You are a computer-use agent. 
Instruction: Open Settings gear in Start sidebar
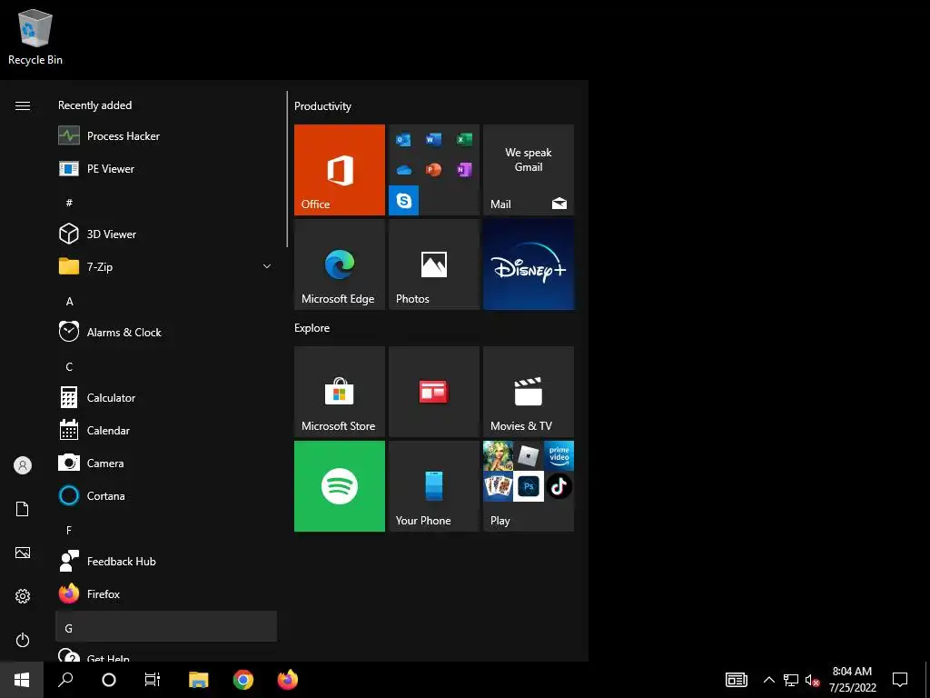(23, 596)
